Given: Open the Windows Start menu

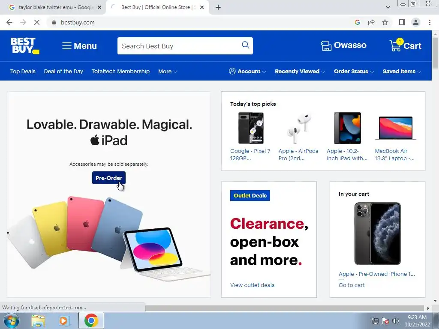Looking at the screenshot, I should click(12, 320).
